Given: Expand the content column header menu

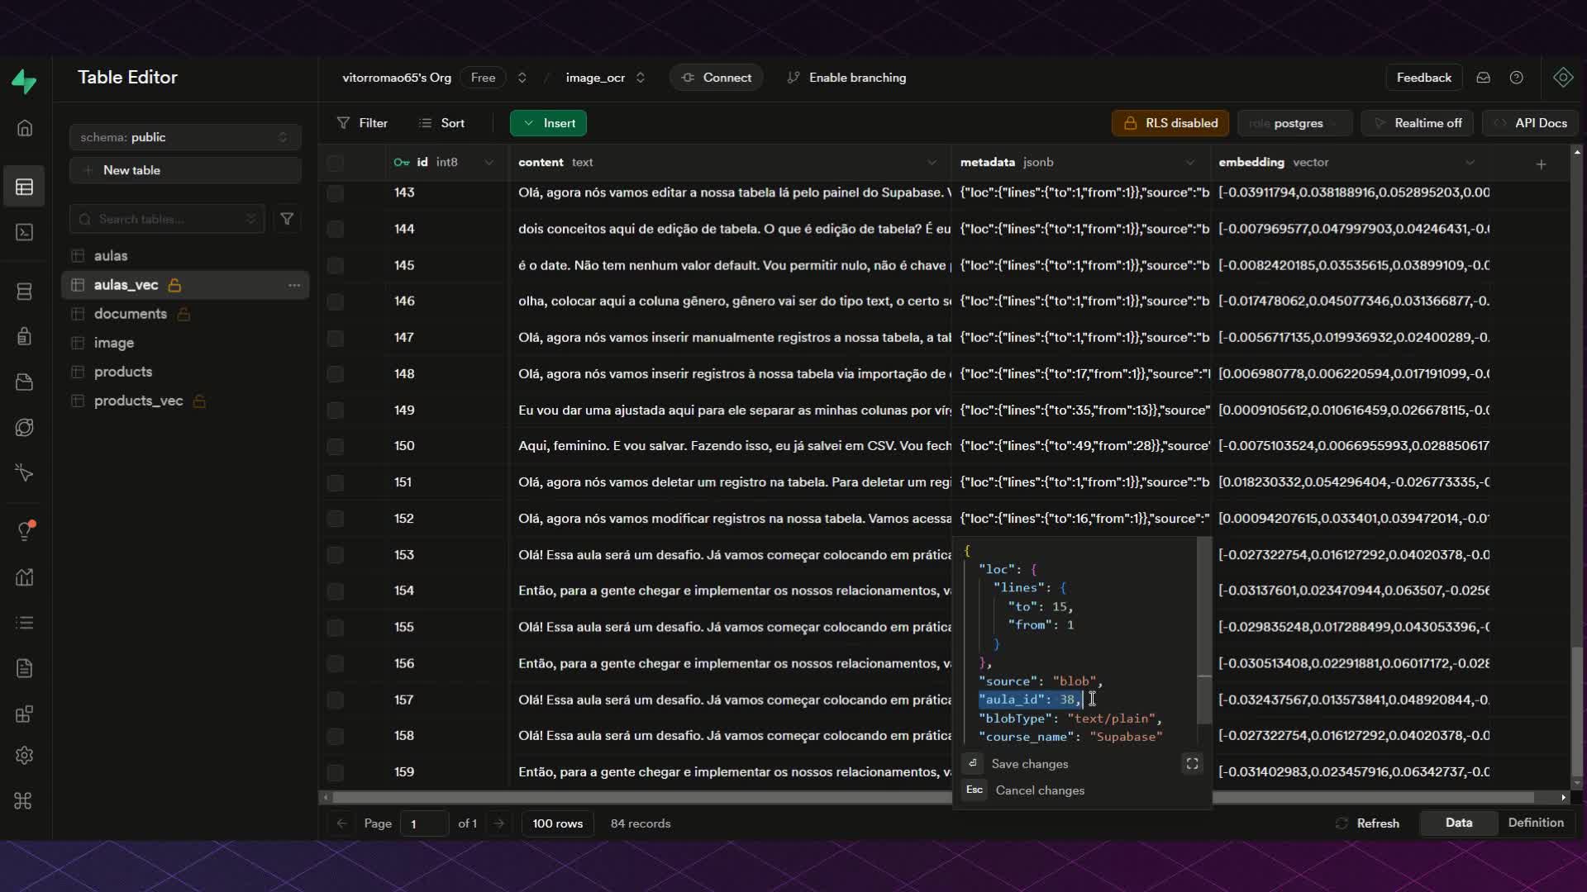Looking at the screenshot, I should (932, 163).
